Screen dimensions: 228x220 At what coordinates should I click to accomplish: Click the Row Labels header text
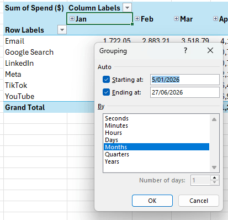[x=24, y=30]
